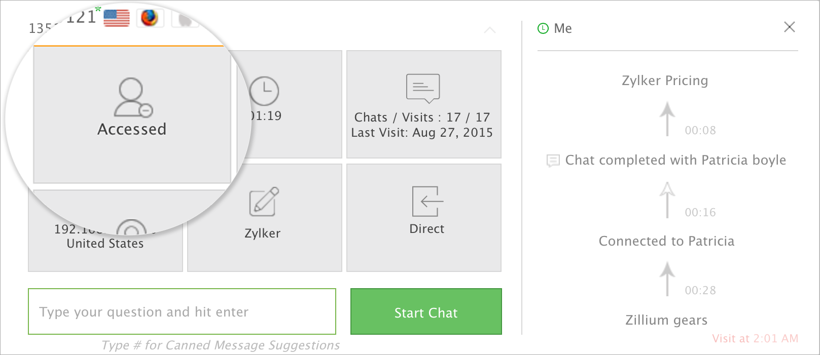Click the Accessed user status icon
Image resolution: width=820 pixels, height=355 pixels.
coord(133,97)
